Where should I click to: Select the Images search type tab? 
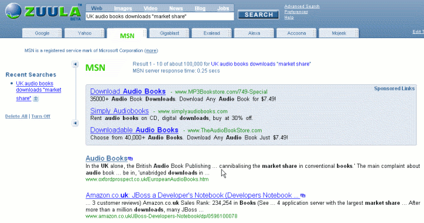pyautogui.click(x=123, y=8)
